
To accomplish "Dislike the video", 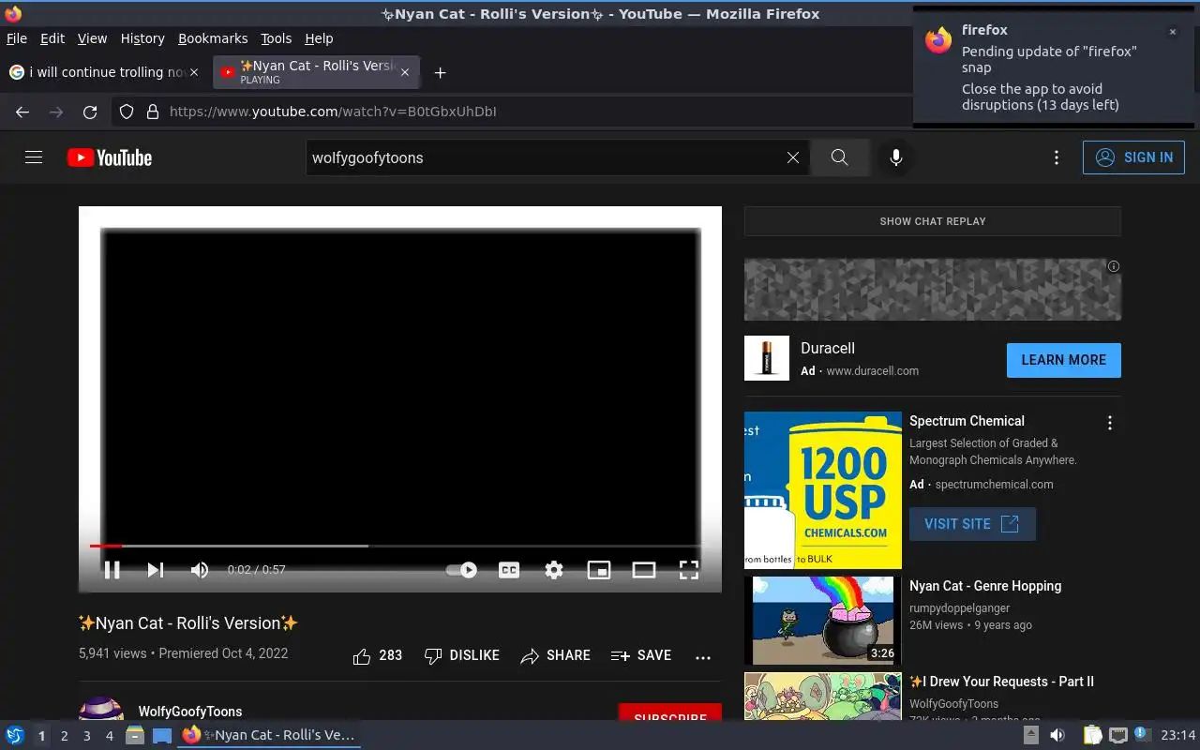I will coord(461,656).
